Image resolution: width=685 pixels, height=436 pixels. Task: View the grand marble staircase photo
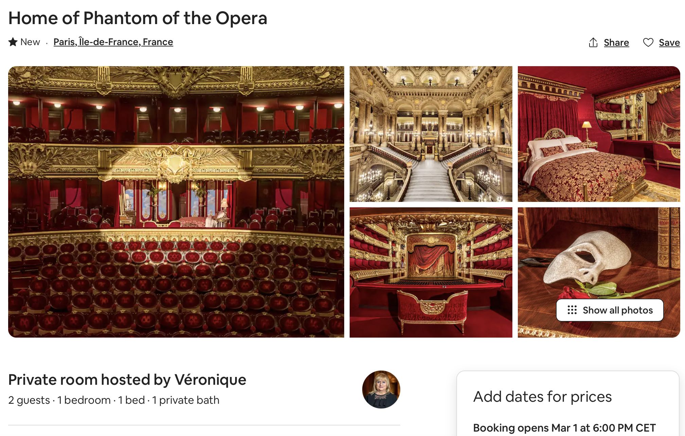tap(431, 134)
